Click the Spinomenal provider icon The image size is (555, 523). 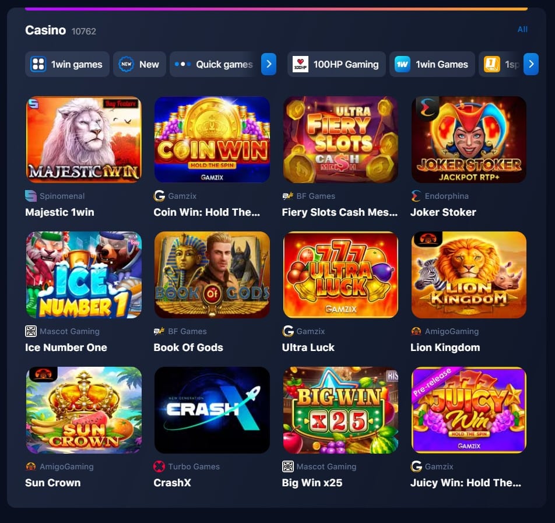[31, 196]
